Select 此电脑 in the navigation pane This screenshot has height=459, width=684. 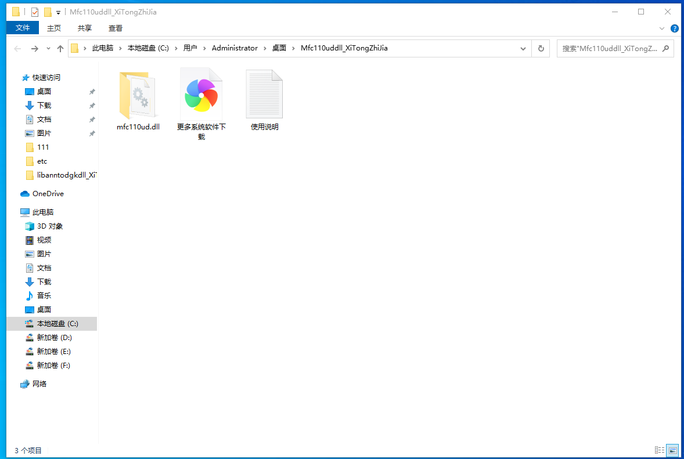pyautogui.click(x=43, y=212)
